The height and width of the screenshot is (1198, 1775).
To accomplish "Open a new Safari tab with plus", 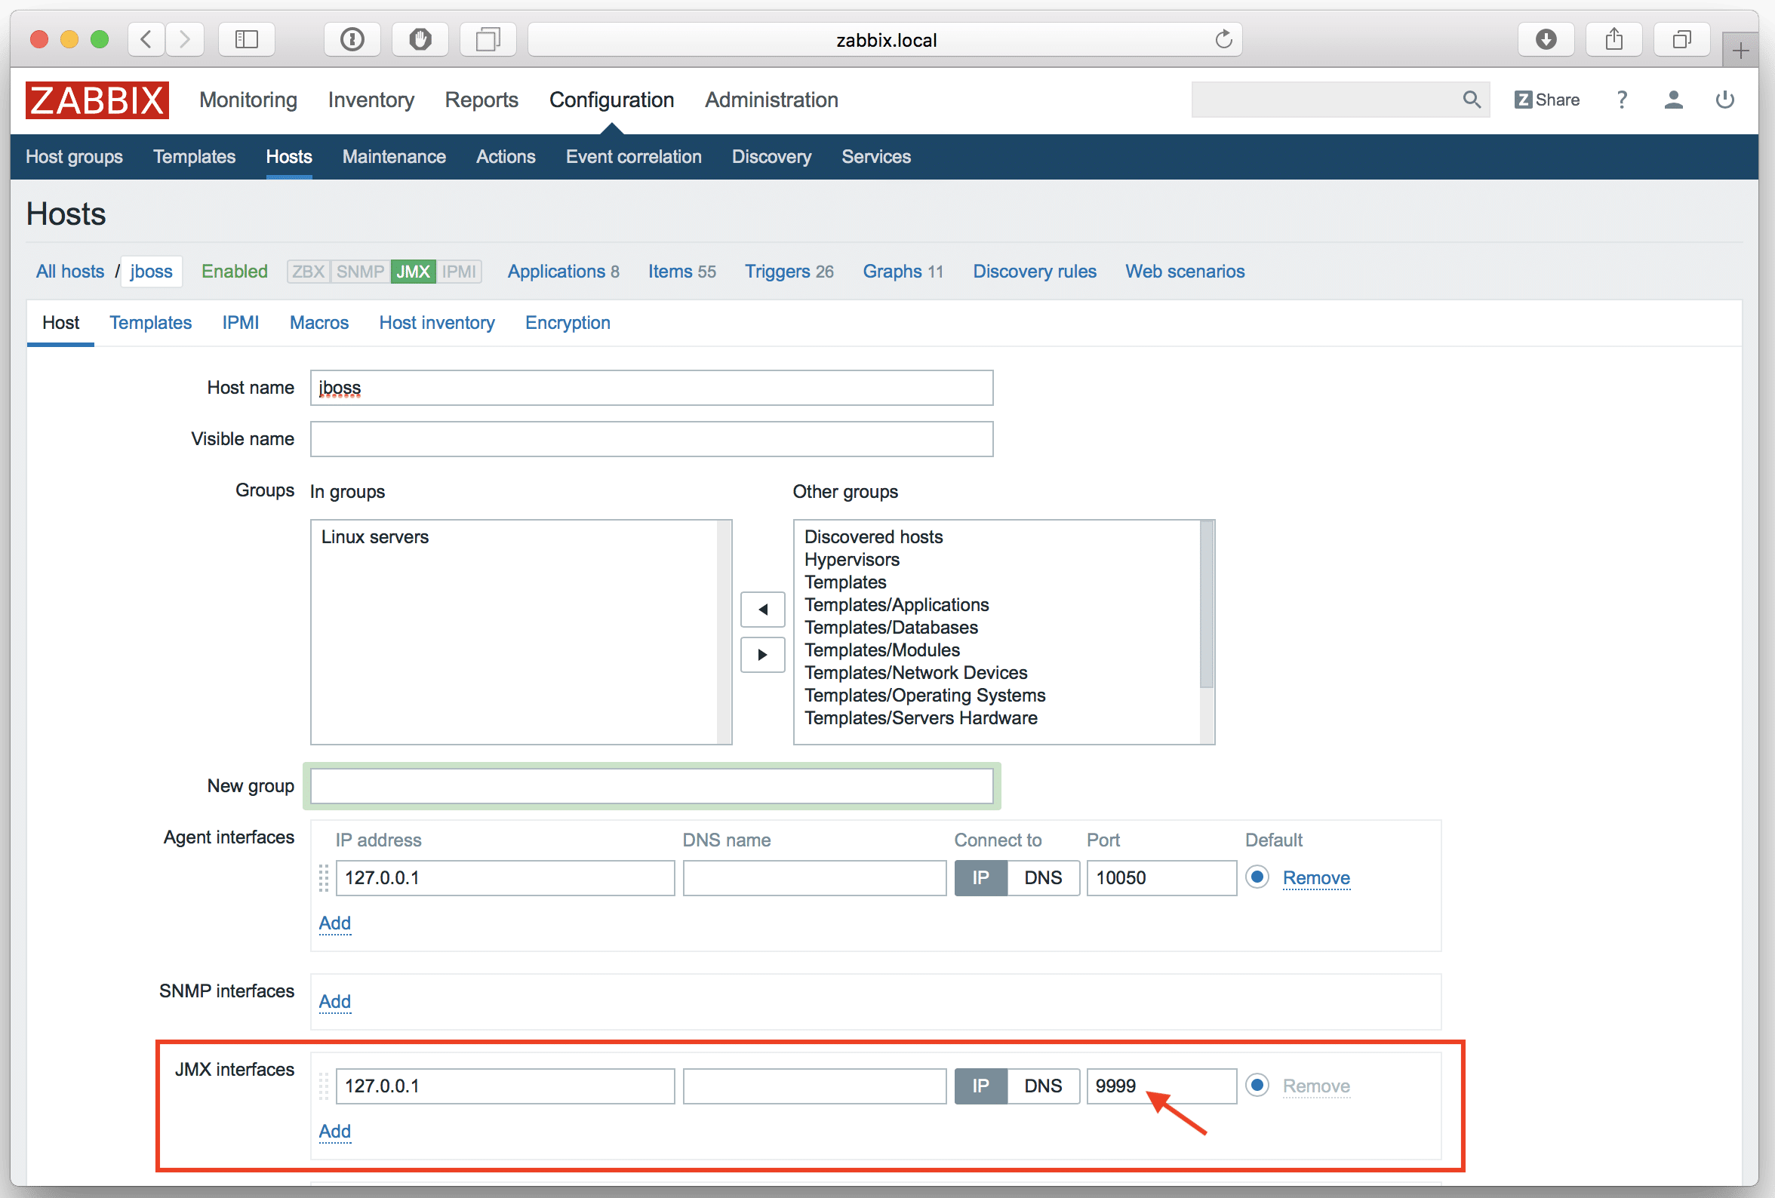I will coord(1740,51).
